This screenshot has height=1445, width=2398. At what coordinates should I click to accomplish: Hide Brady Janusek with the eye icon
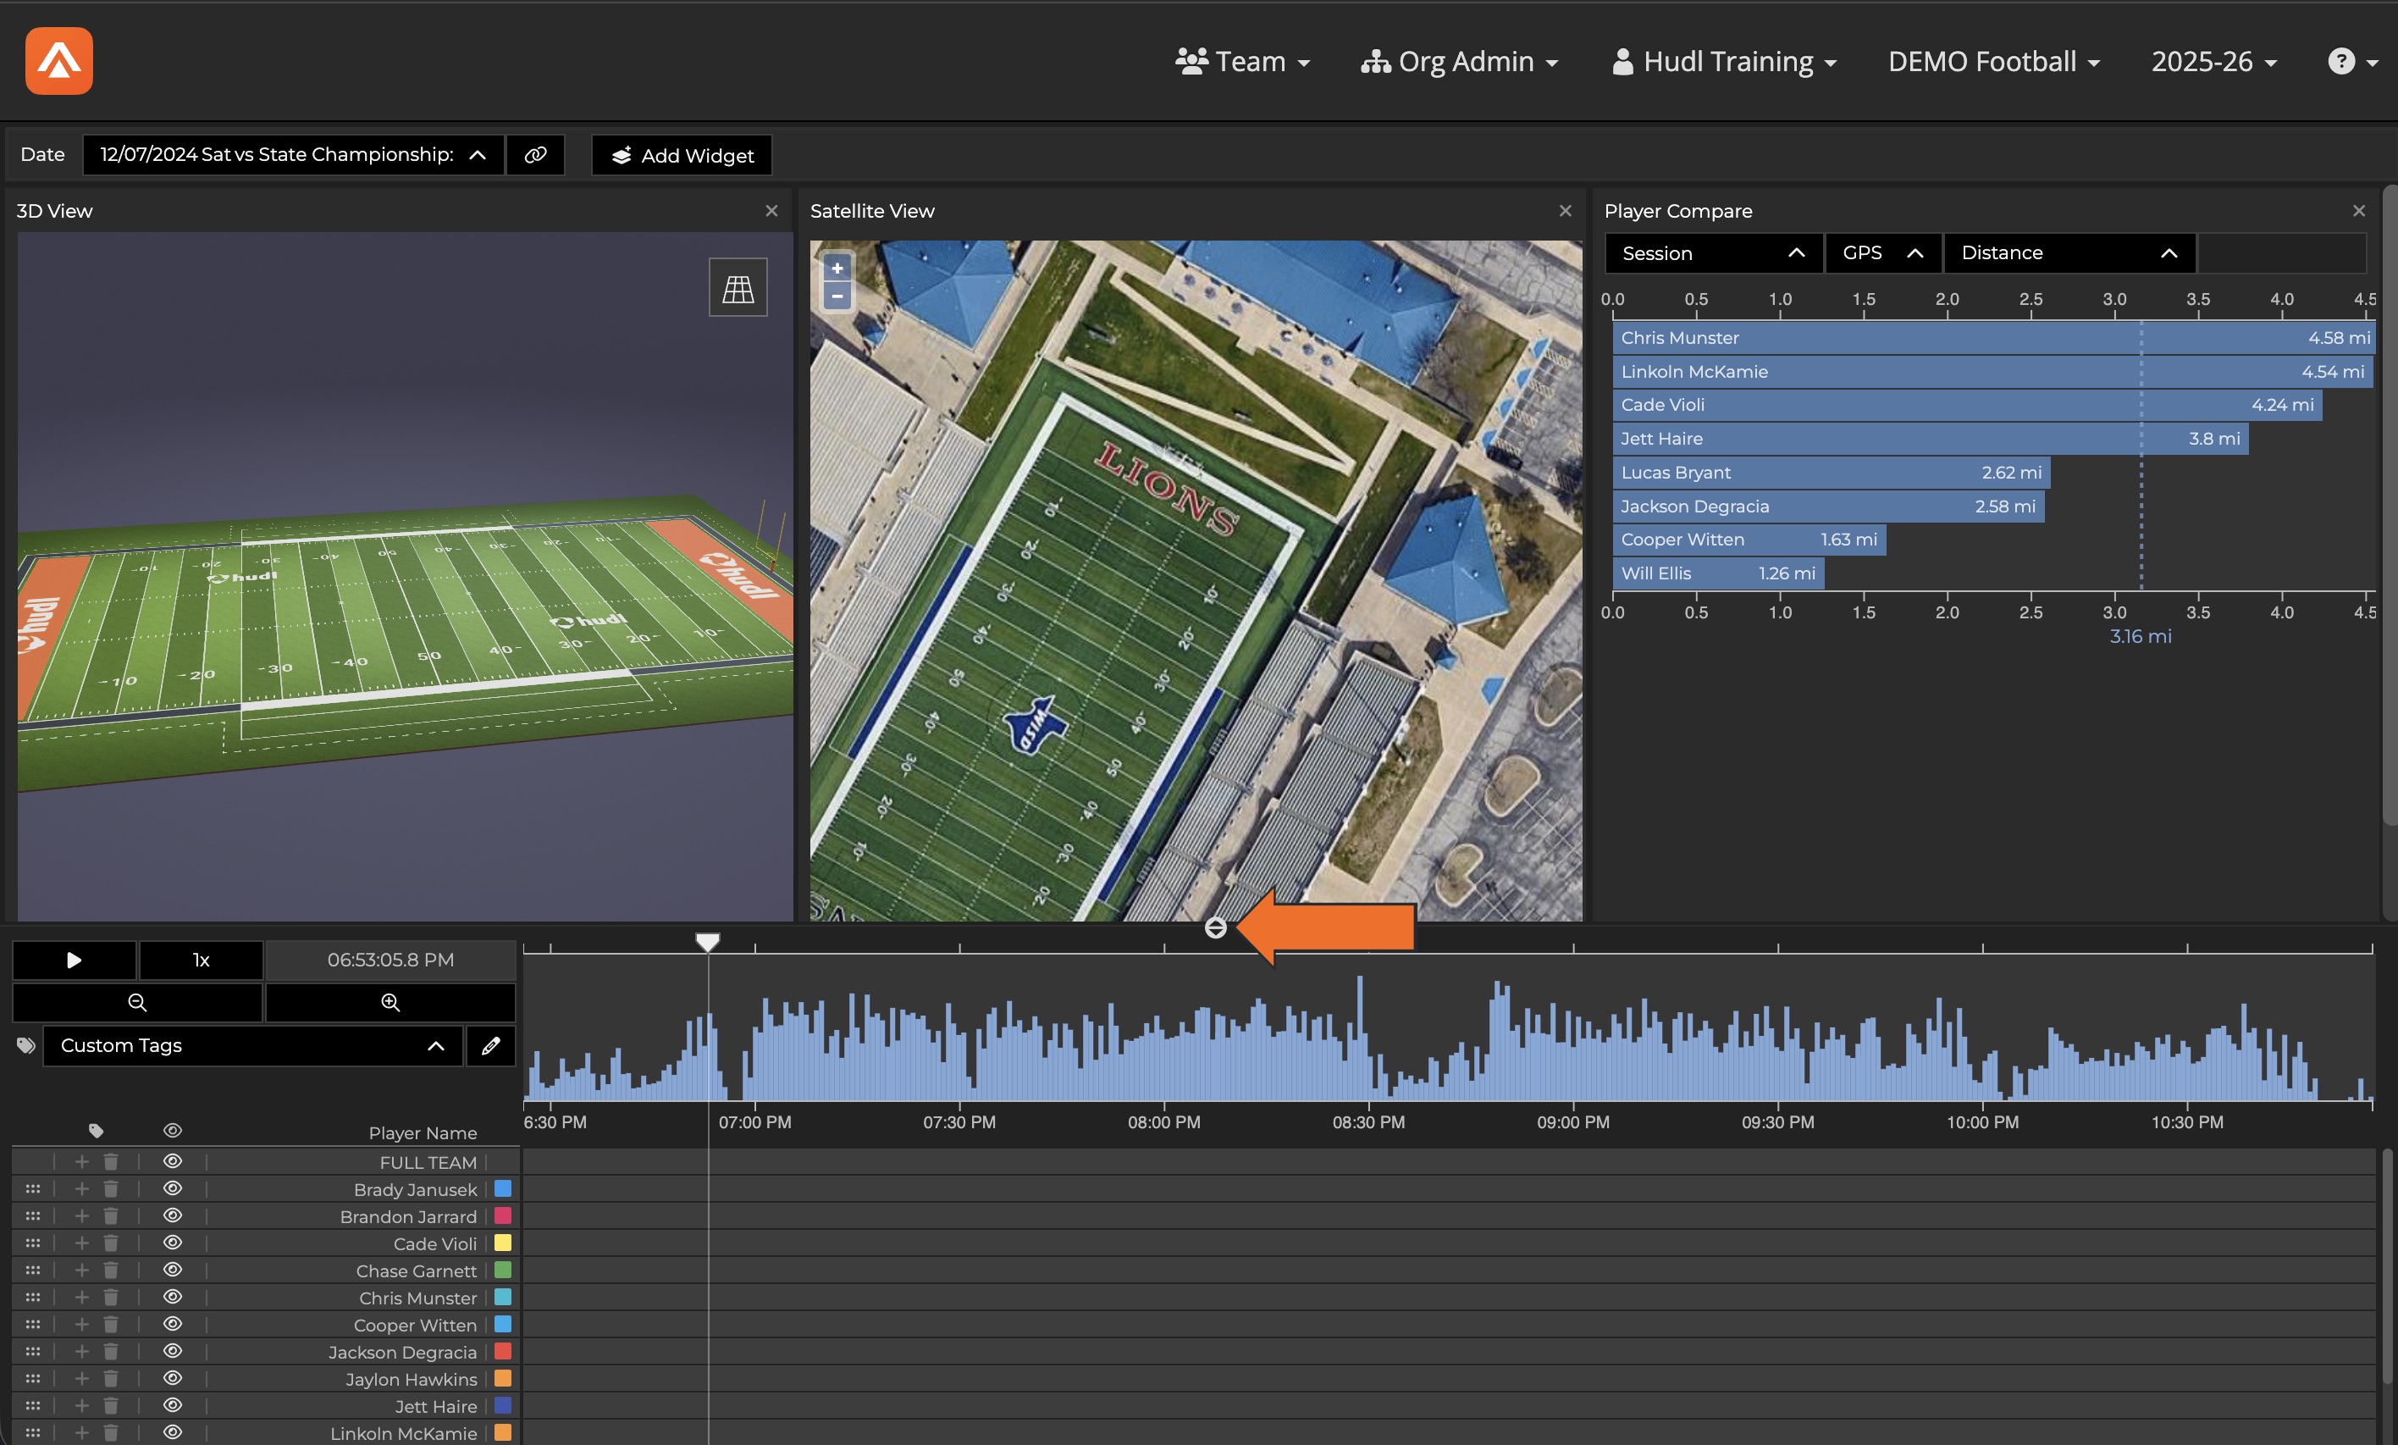point(172,1189)
